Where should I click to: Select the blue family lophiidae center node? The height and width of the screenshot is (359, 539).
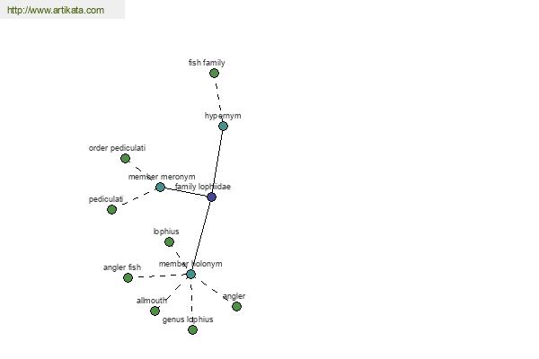(x=211, y=197)
